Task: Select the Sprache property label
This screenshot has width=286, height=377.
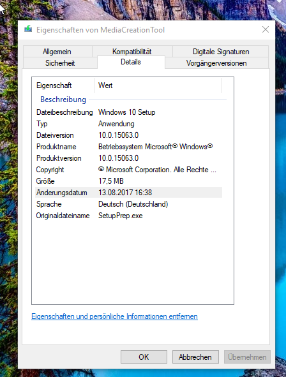Action: pyautogui.click(x=49, y=204)
